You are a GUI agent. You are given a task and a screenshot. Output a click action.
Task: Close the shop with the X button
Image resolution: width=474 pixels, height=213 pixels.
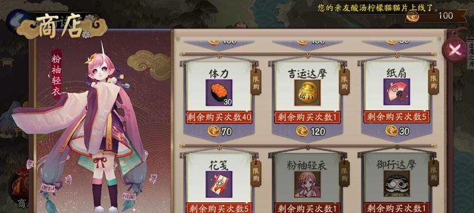[x=455, y=50]
